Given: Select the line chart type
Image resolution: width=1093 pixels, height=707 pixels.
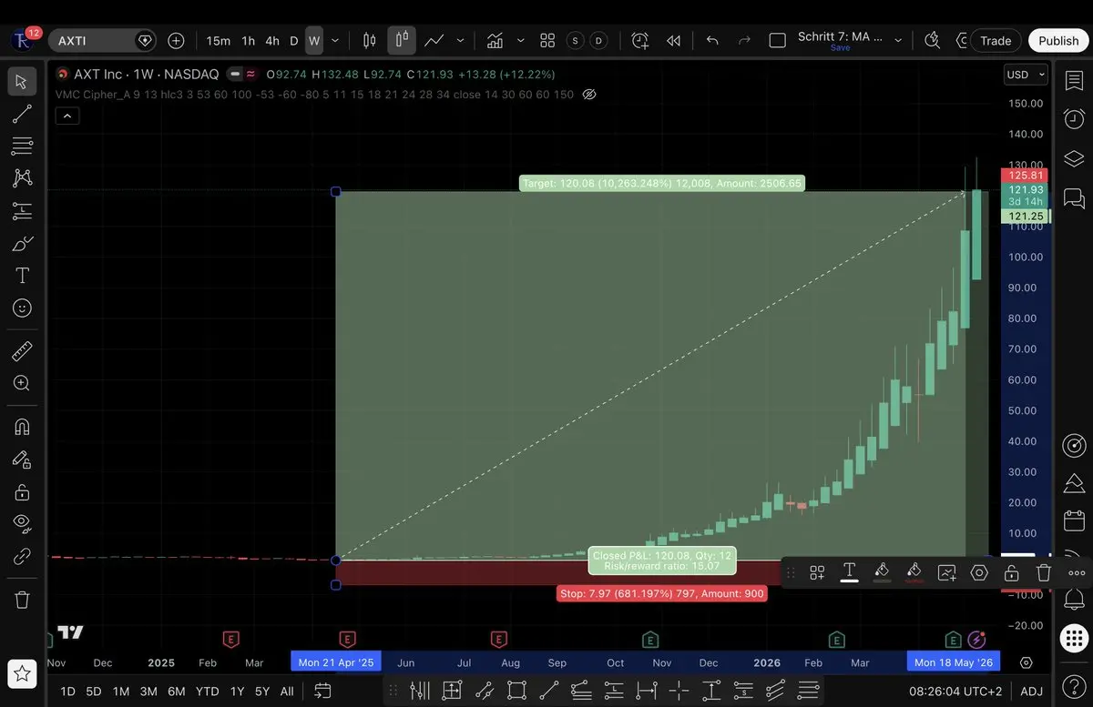Looking at the screenshot, I should click(x=434, y=41).
